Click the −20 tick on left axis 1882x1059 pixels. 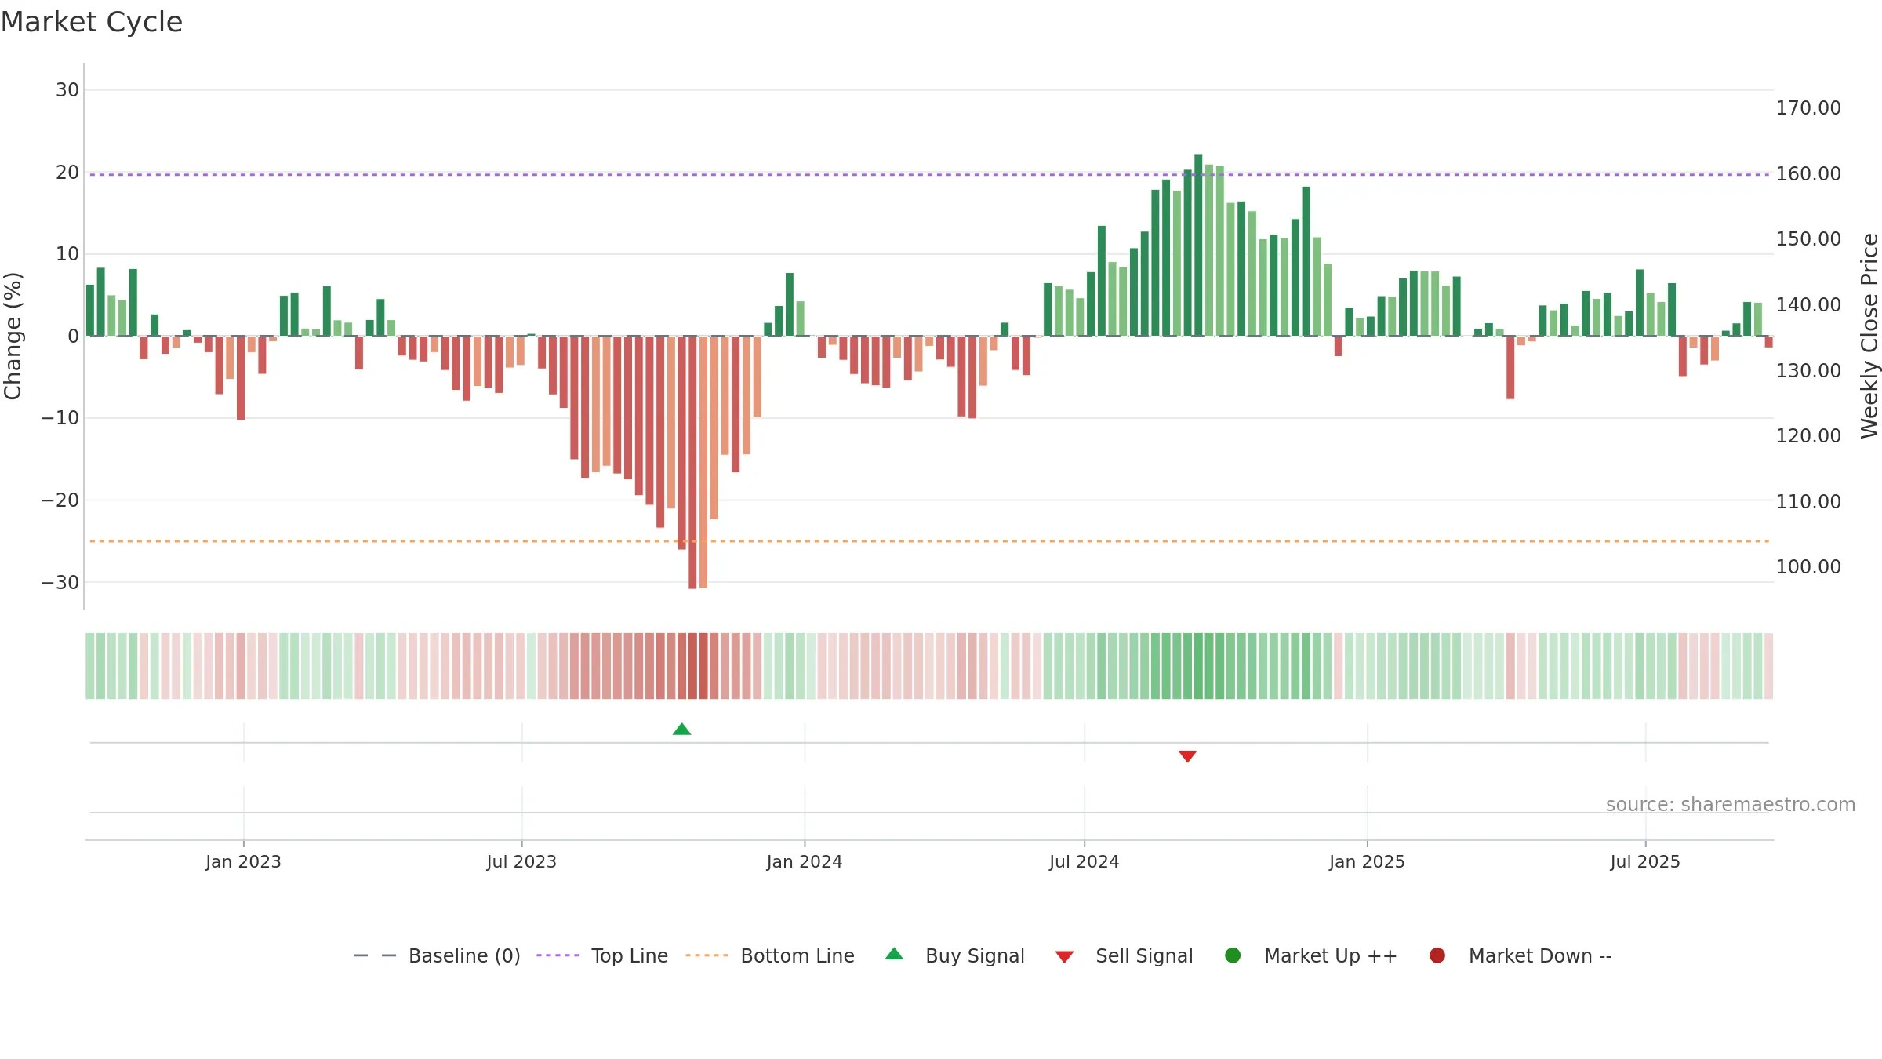[x=60, y=500]
